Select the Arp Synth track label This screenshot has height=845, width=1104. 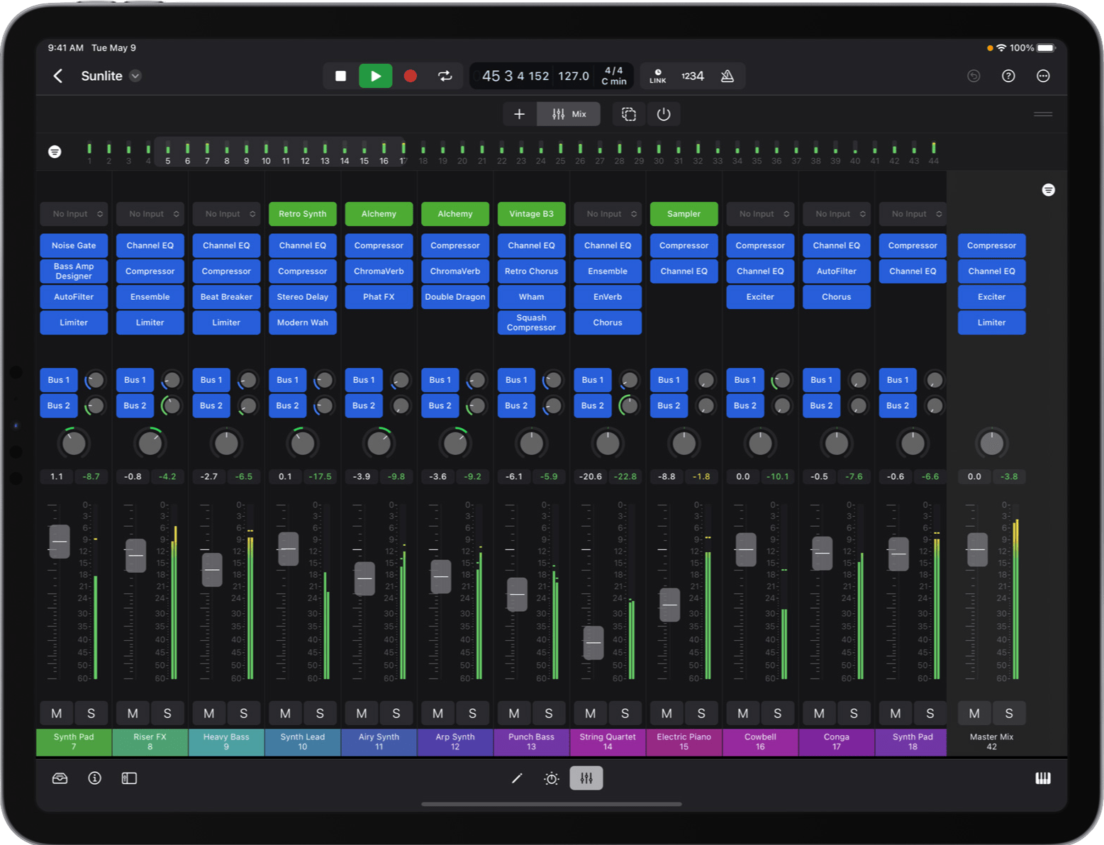pos(455,742)
